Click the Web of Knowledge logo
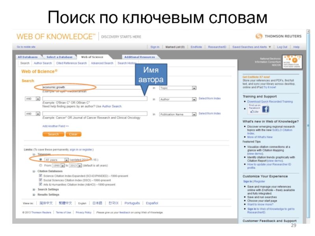315x236 pixels. click(56, 37)
